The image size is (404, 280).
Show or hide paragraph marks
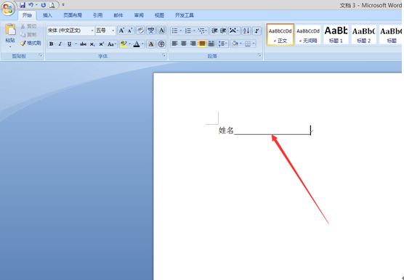click(257, 31)
